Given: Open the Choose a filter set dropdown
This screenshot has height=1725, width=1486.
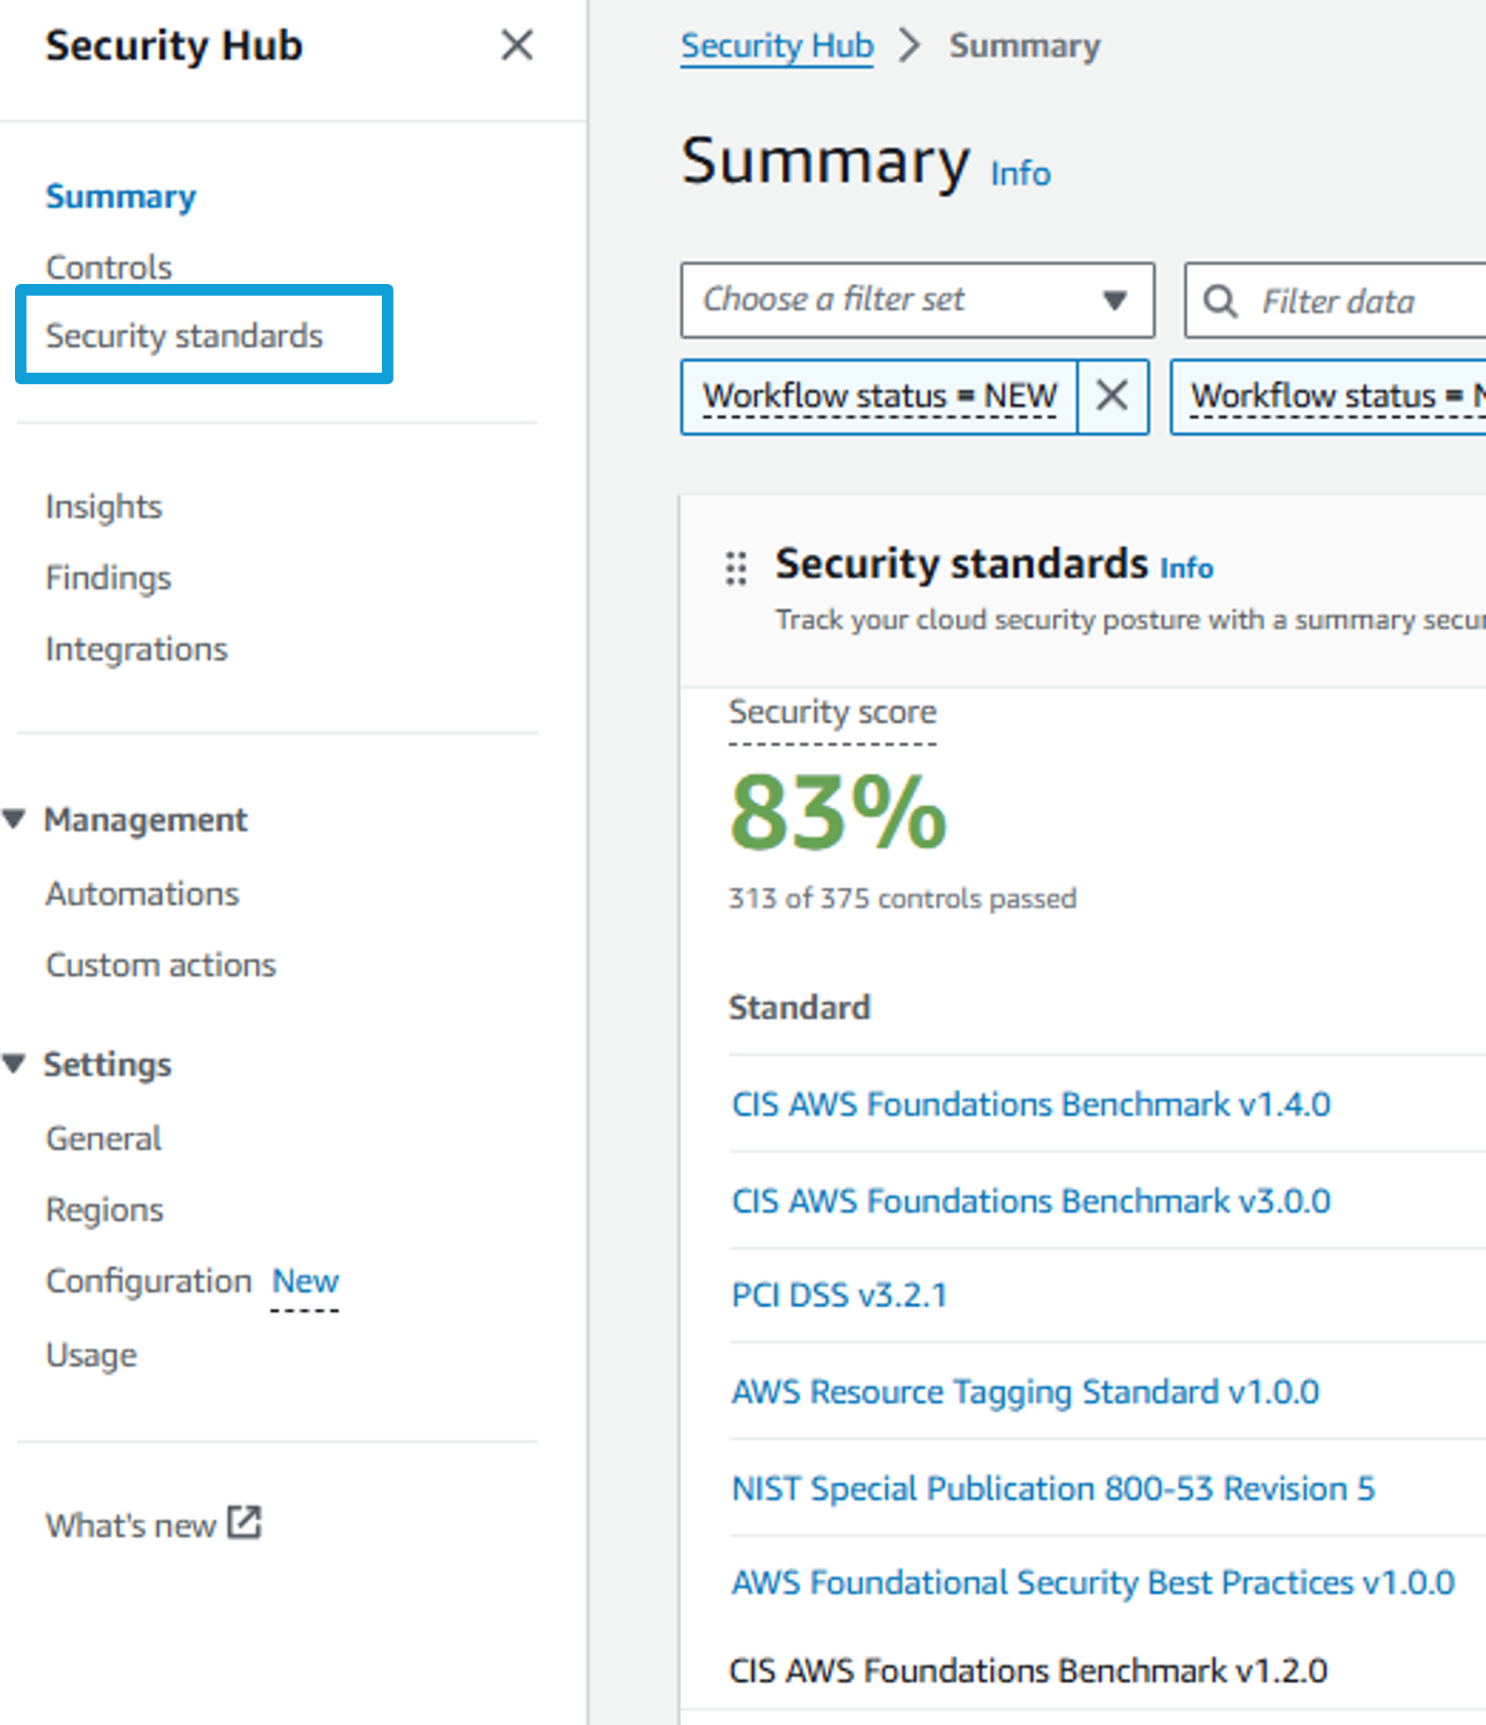Looking at the screenshot, I should [x=918, y=300].
